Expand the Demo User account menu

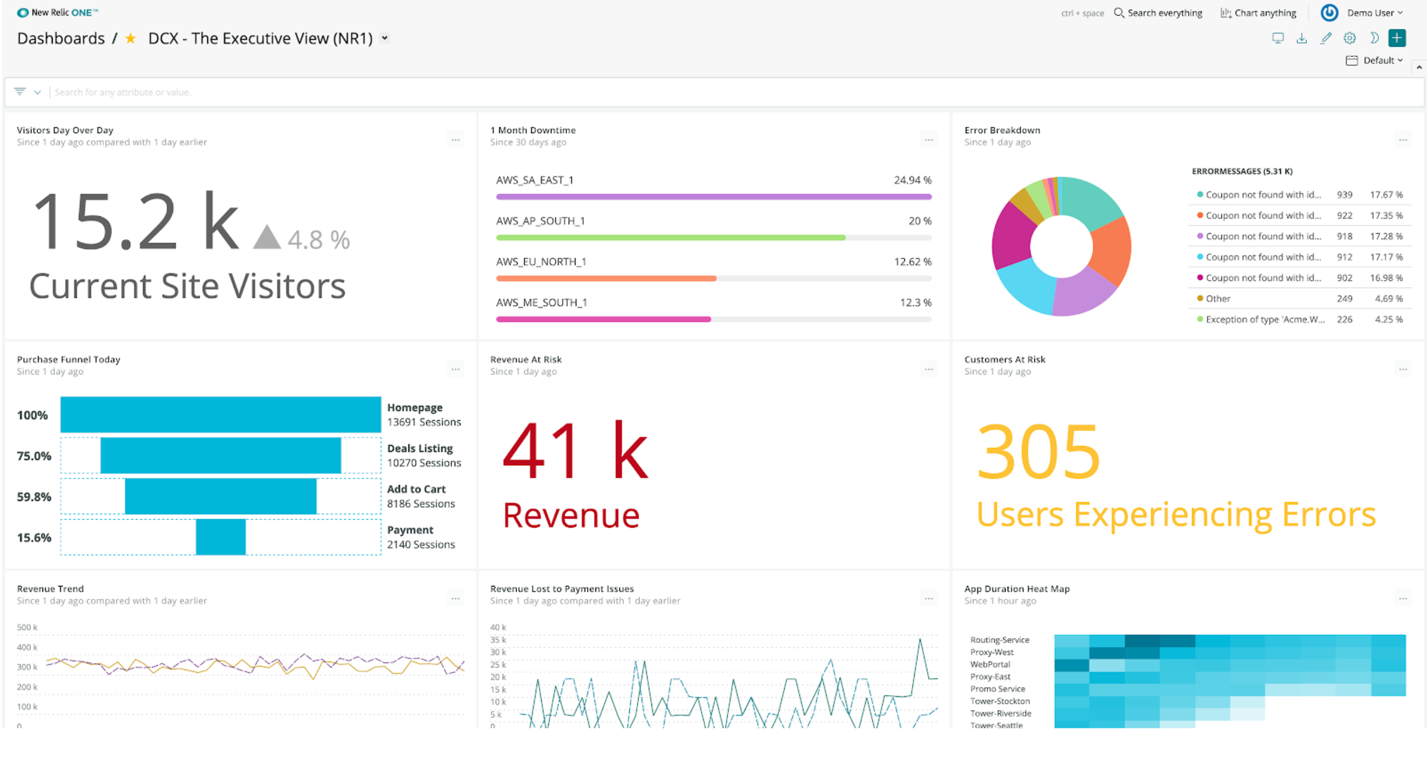(1375, 13)
